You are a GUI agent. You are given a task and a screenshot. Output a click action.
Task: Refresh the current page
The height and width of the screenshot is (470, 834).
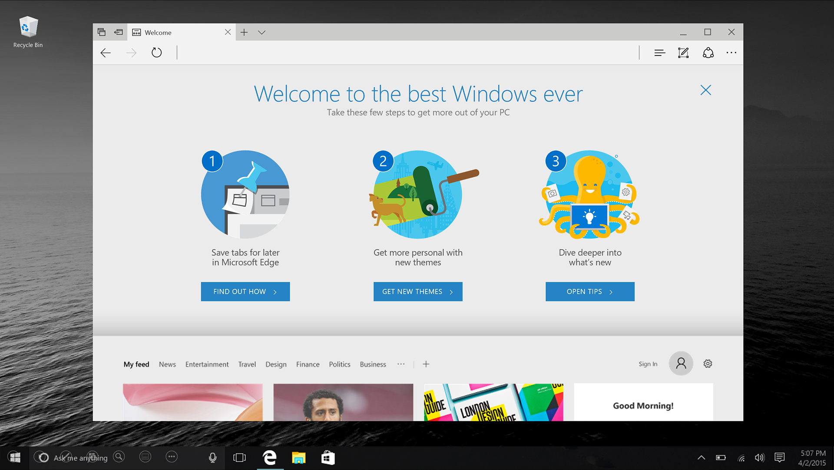tap(156, 53)
